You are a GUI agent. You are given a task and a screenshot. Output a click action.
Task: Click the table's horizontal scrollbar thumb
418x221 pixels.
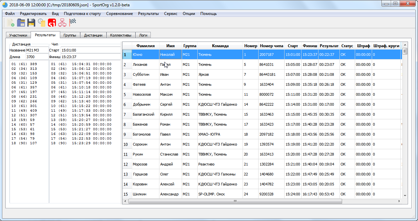[235, 201]
